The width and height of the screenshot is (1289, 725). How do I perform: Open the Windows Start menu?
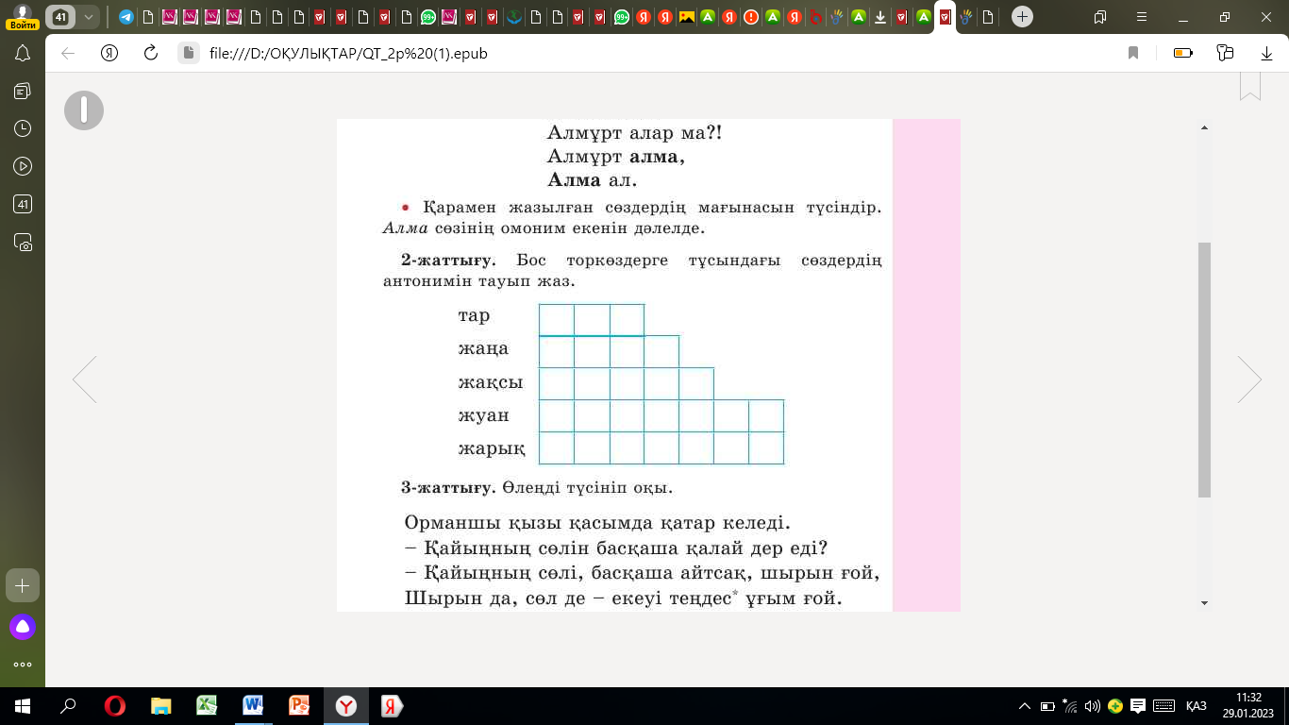[x=23, y=705]
